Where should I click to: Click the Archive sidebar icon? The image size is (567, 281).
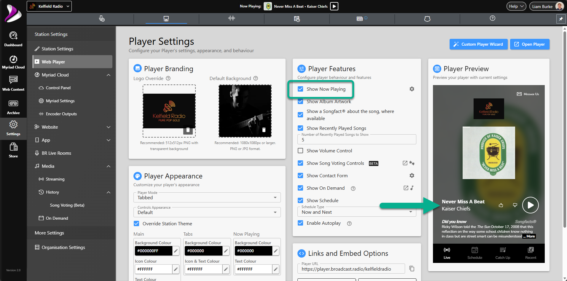click(13, 107)
